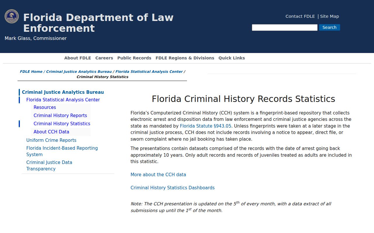Click the Criminal History Statistics breadcrumb text
Viewport: 374px width, 233px height.
click(102, 77)
